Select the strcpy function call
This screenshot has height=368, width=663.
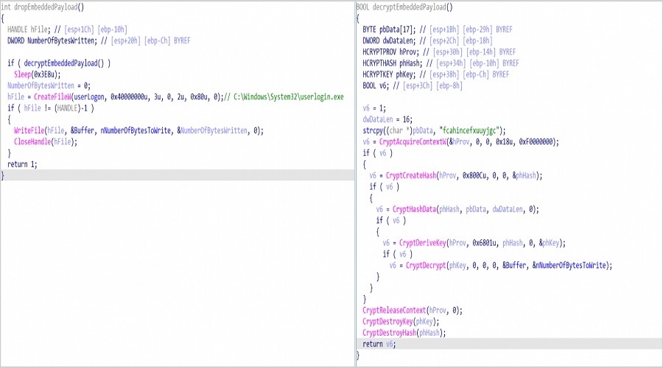373,130
